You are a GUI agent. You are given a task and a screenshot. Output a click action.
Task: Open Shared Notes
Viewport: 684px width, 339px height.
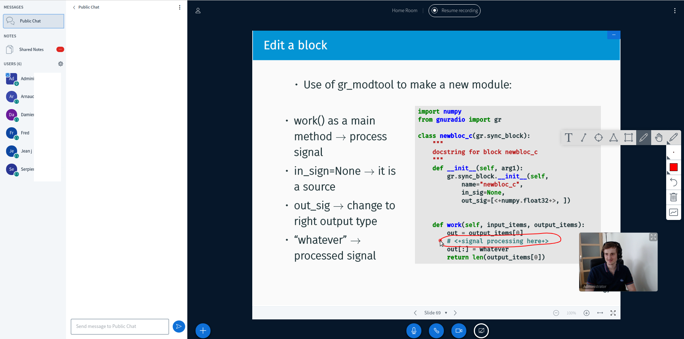[34, 50]
